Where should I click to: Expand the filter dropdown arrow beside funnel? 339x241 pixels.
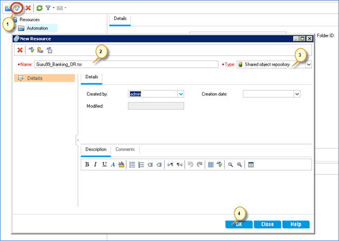pyautogui.click(x=54, y=8)
